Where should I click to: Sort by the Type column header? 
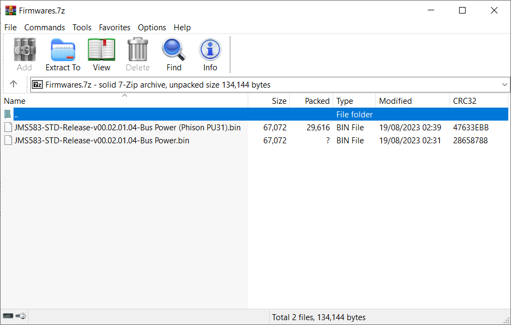pos(354,101)
